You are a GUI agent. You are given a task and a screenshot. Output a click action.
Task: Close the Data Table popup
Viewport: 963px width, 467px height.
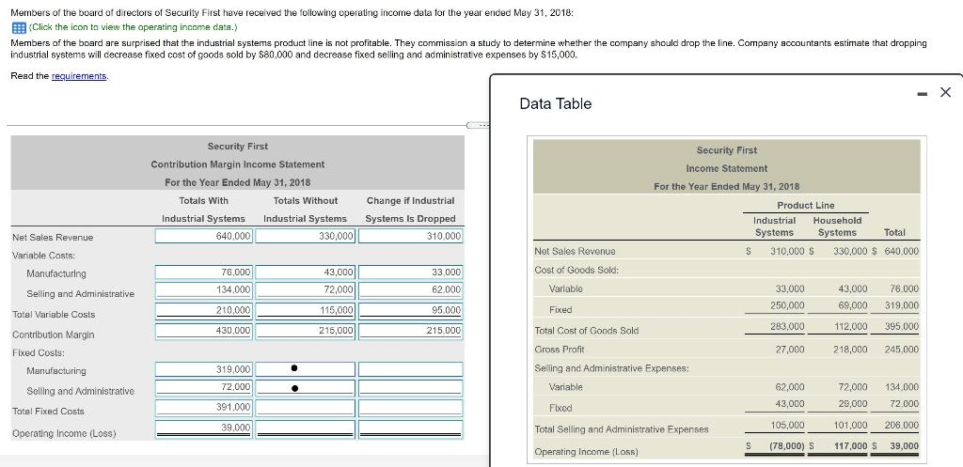945,93
